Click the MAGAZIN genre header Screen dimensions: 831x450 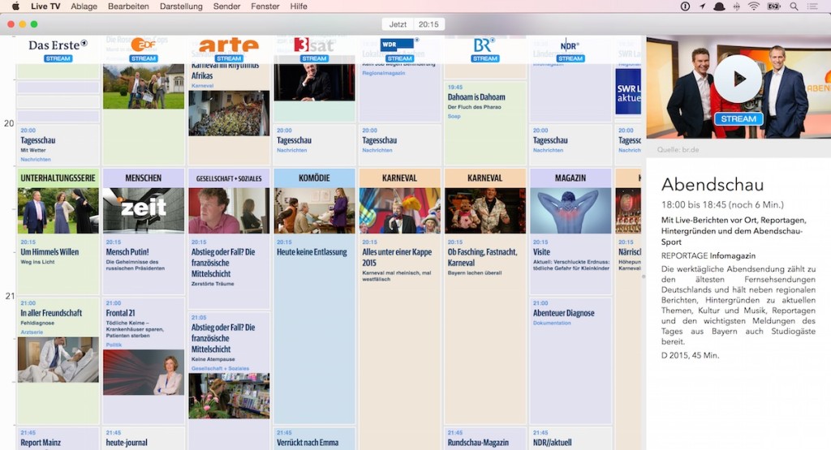click(x=571, y=178)
